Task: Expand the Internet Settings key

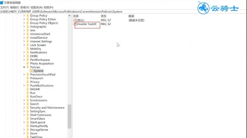Action: click(24, 41)
